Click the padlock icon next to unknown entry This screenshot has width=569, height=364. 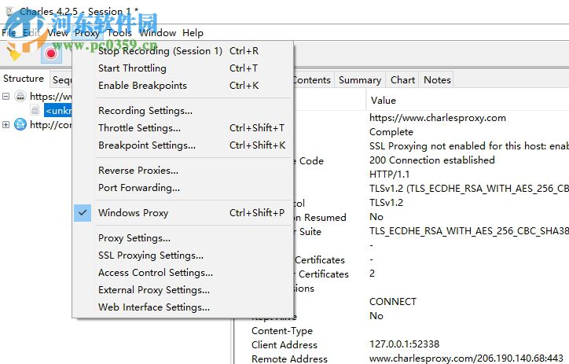(35, 110)
